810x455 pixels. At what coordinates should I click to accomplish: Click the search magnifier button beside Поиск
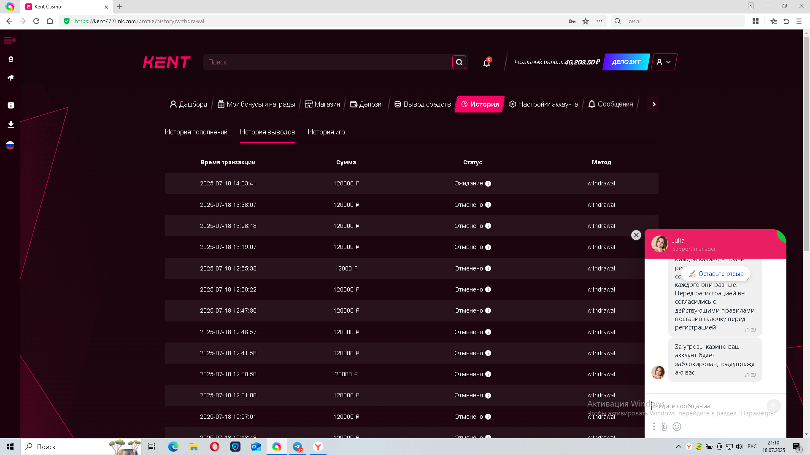pos(459,62)
